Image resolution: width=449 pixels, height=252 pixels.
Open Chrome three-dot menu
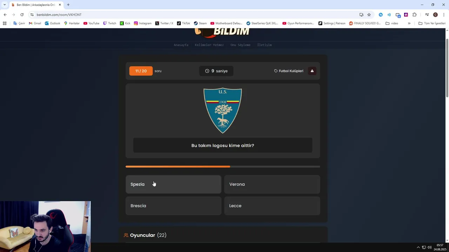(x=444, y=15)
